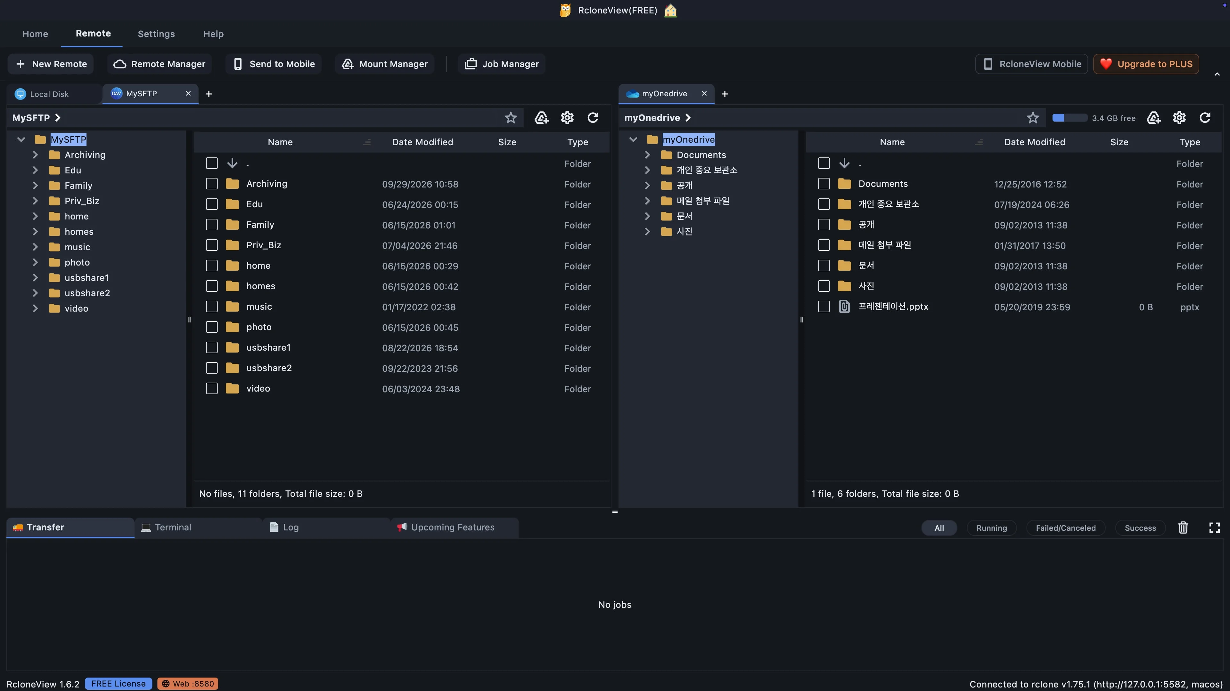Filter jobs by Failed/Canceled

click(1065, 528)
